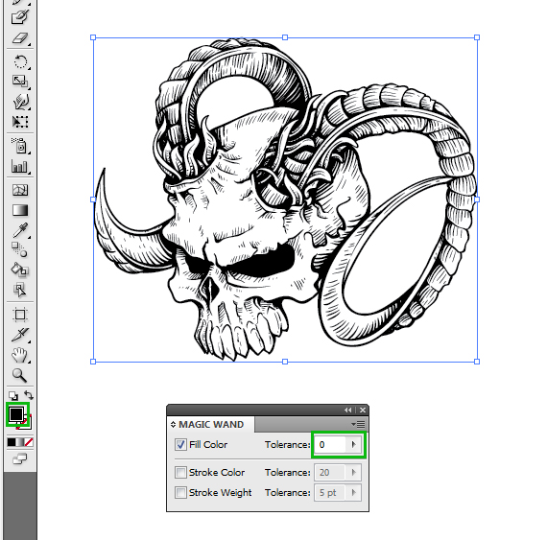Select the Eraser tool

(20, 38)
